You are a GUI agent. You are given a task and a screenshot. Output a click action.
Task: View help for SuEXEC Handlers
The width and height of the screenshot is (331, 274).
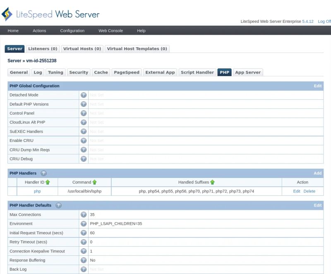click(x=84, y=131)
